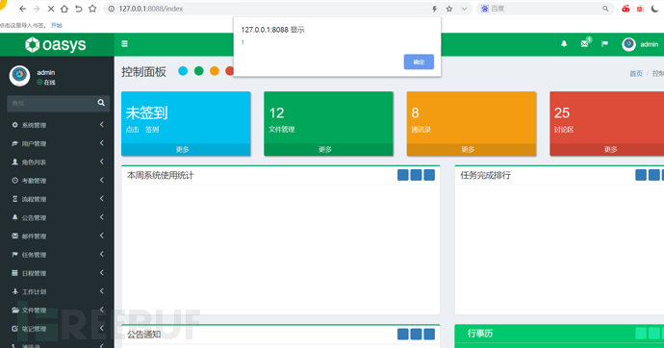Open the mail icon with badge 1

pyautogui.click(x=585, y=42)
